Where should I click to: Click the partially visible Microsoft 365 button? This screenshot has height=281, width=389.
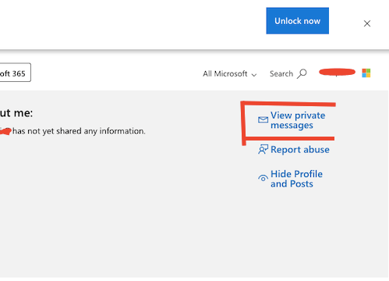[15, 73]
